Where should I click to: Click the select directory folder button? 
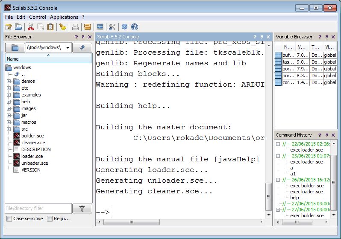tap(15, 47)
